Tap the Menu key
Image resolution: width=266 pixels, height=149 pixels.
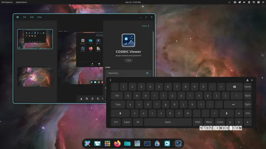(x=209, y=122)
